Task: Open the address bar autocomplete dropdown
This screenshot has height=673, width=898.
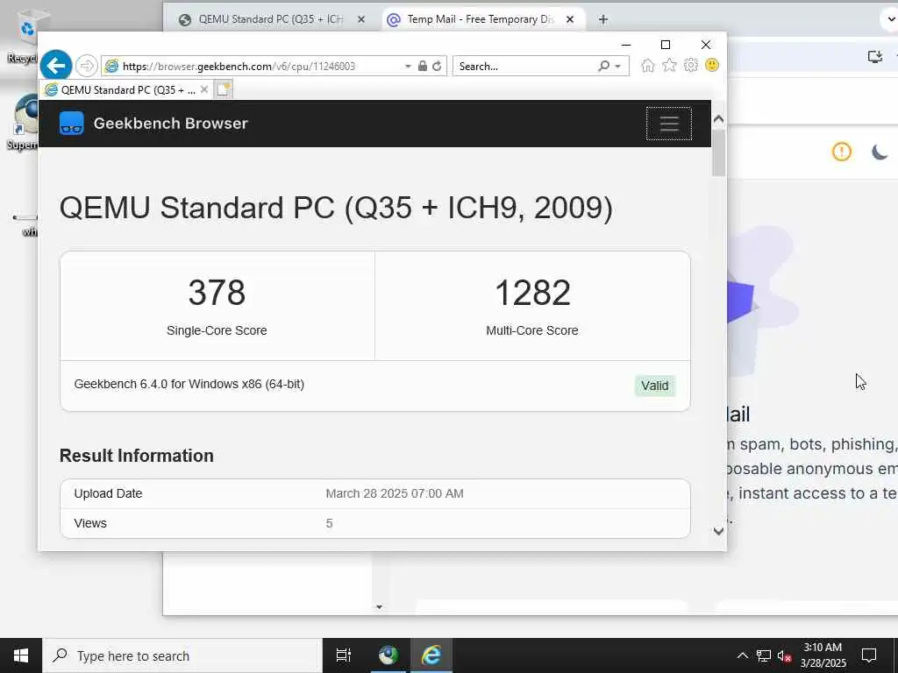Action: 408,67
